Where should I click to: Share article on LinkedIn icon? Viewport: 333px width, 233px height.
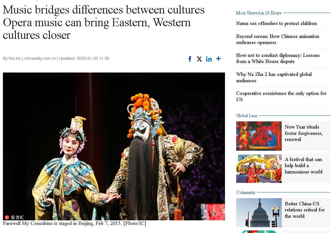click(209, 59)
